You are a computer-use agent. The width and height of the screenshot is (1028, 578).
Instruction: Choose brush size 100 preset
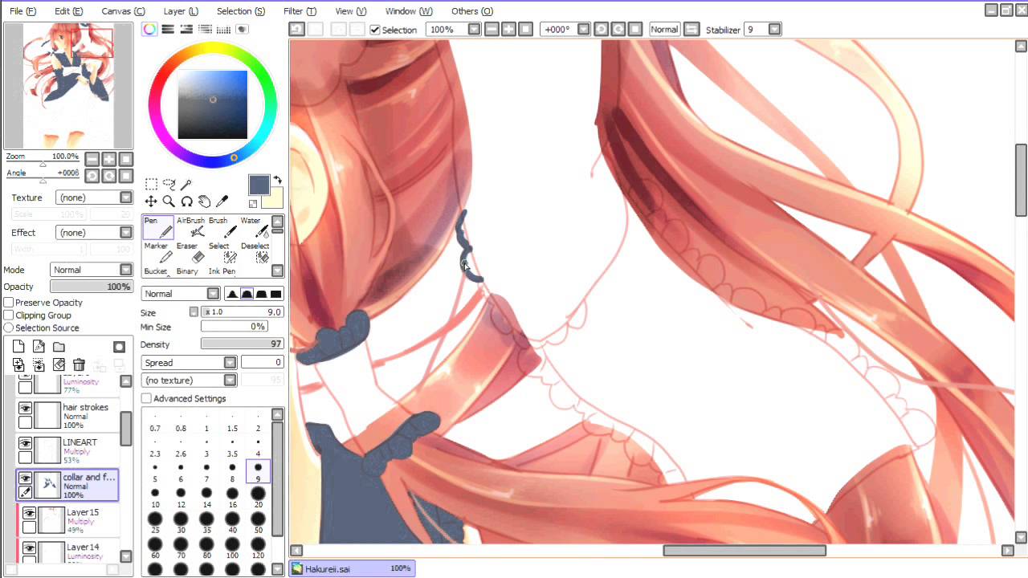(x=232, y=547)
